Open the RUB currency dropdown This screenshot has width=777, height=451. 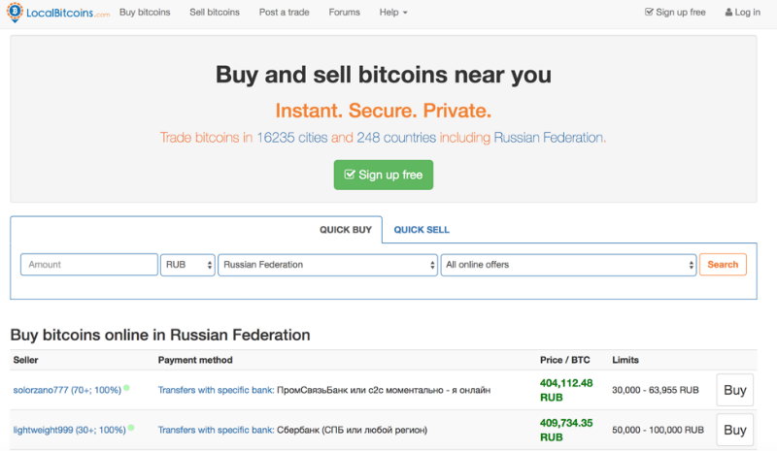click(x=187, y=265)
